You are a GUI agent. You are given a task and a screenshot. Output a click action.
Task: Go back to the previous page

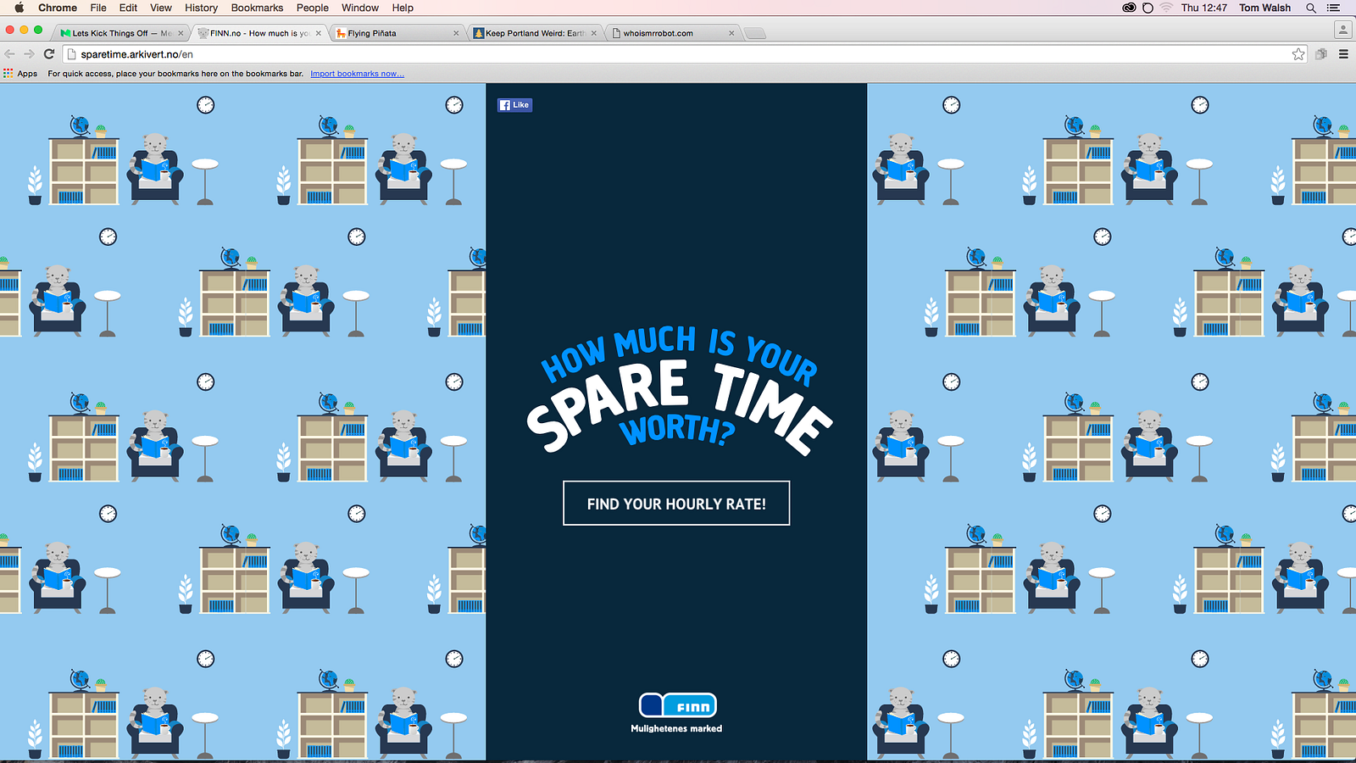tap(10, 54)
